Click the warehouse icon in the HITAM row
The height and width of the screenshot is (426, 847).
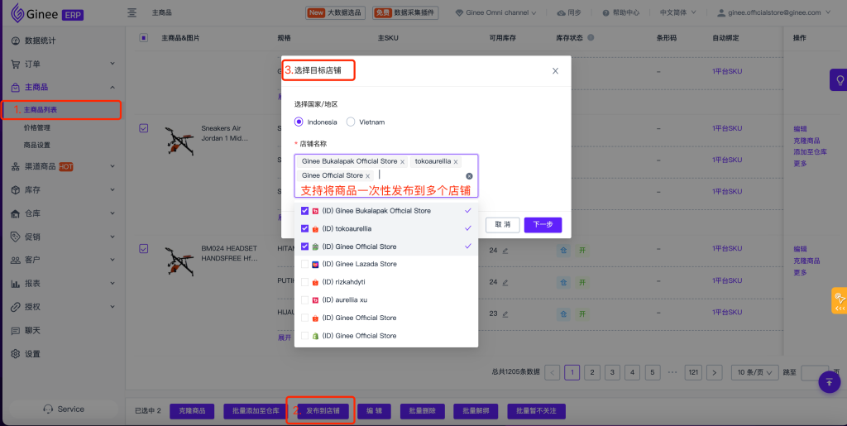coord(564,251)
